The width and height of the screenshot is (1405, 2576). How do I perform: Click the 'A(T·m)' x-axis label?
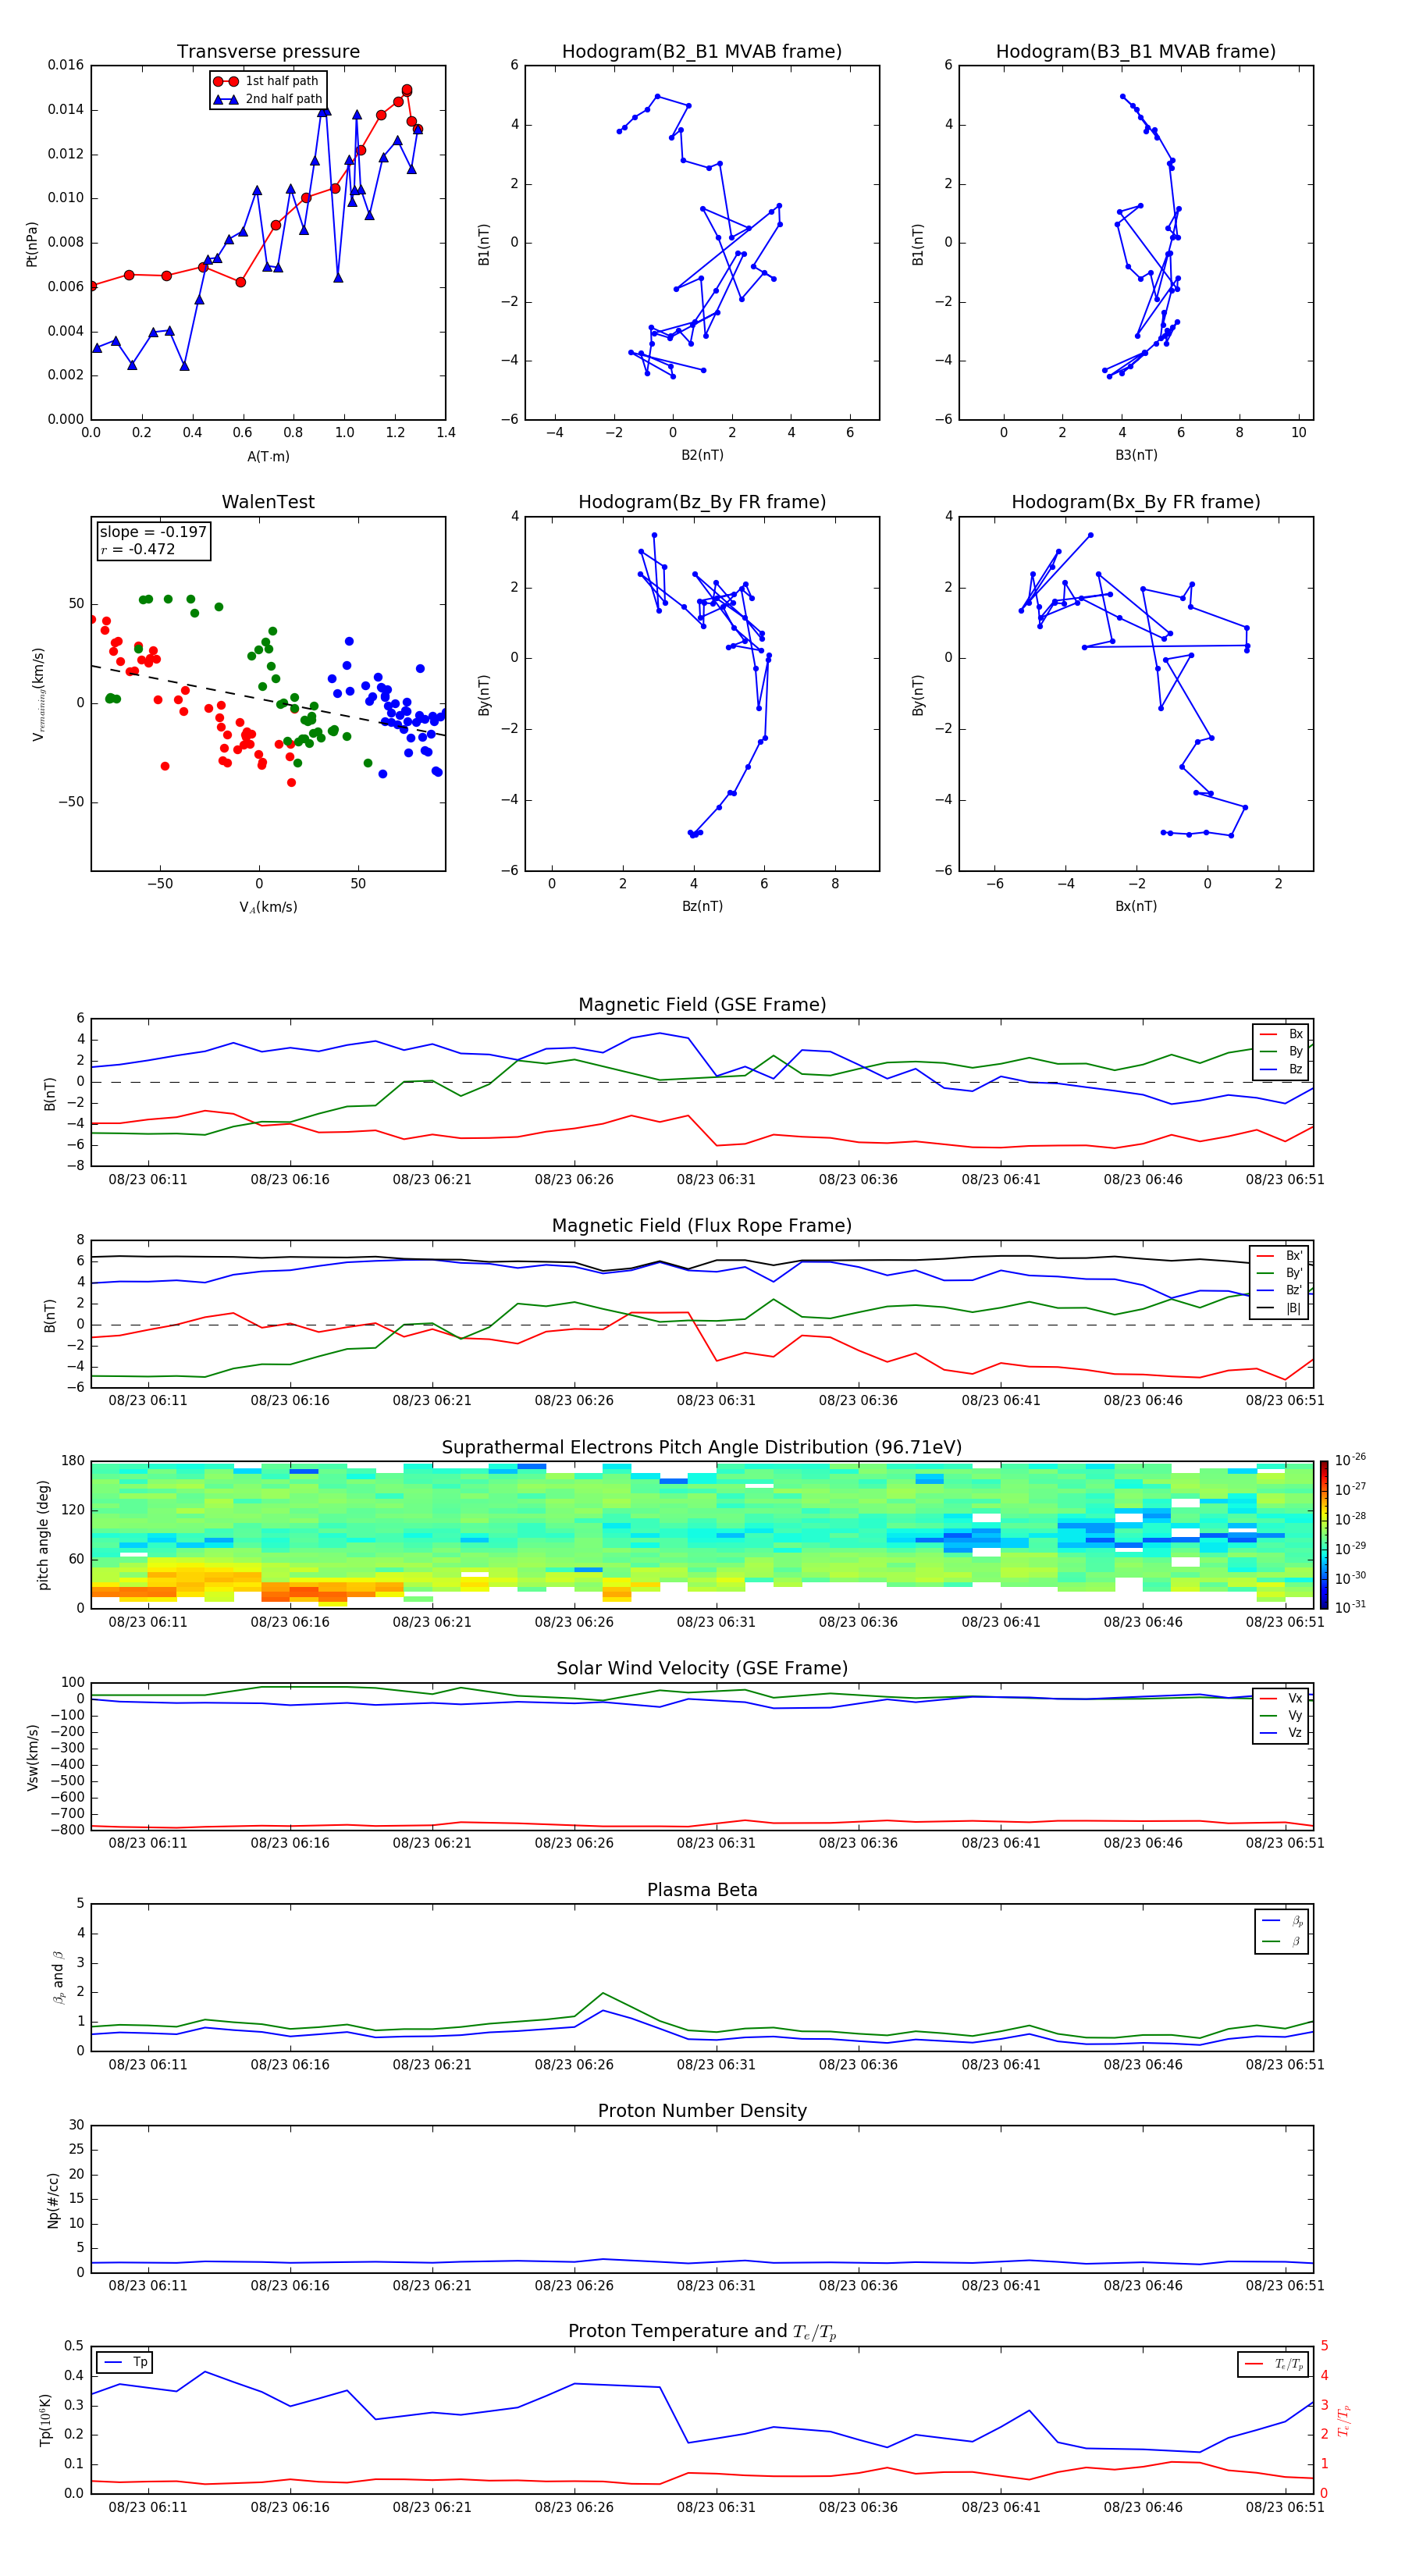click(x=268, y=456)
